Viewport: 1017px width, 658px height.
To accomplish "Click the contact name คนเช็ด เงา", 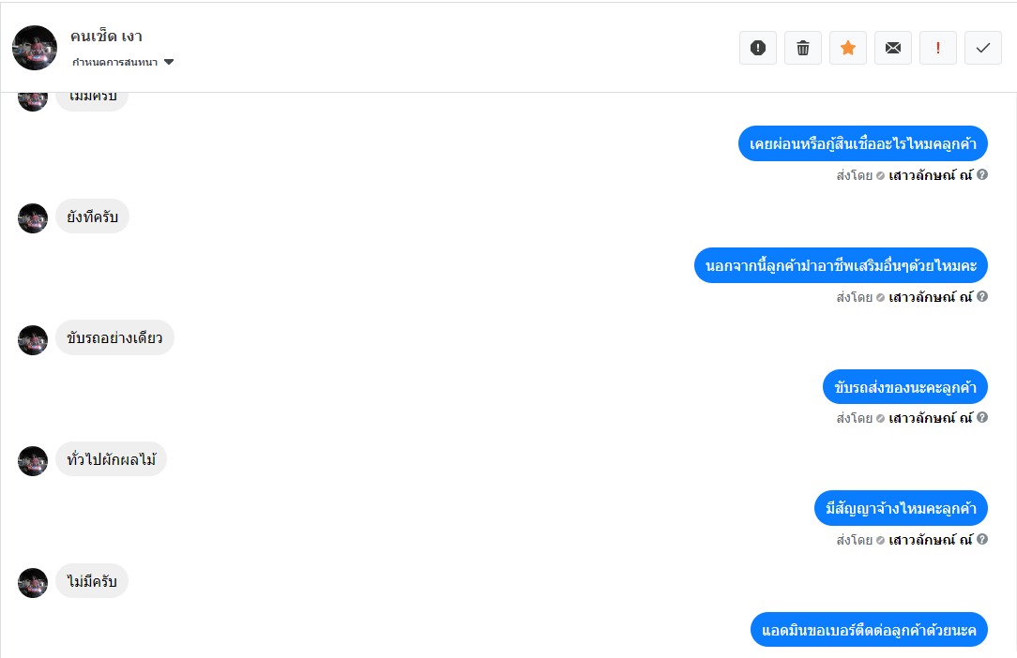I will tap(106, 37).
